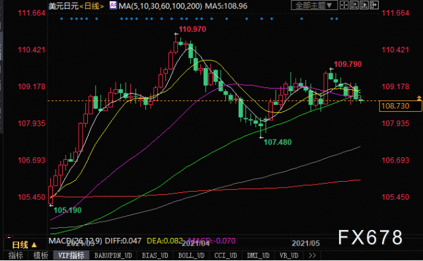The image size is (423, 261).
Task: Click the crosshair cursor icon
Action: [x=344, y=5]
